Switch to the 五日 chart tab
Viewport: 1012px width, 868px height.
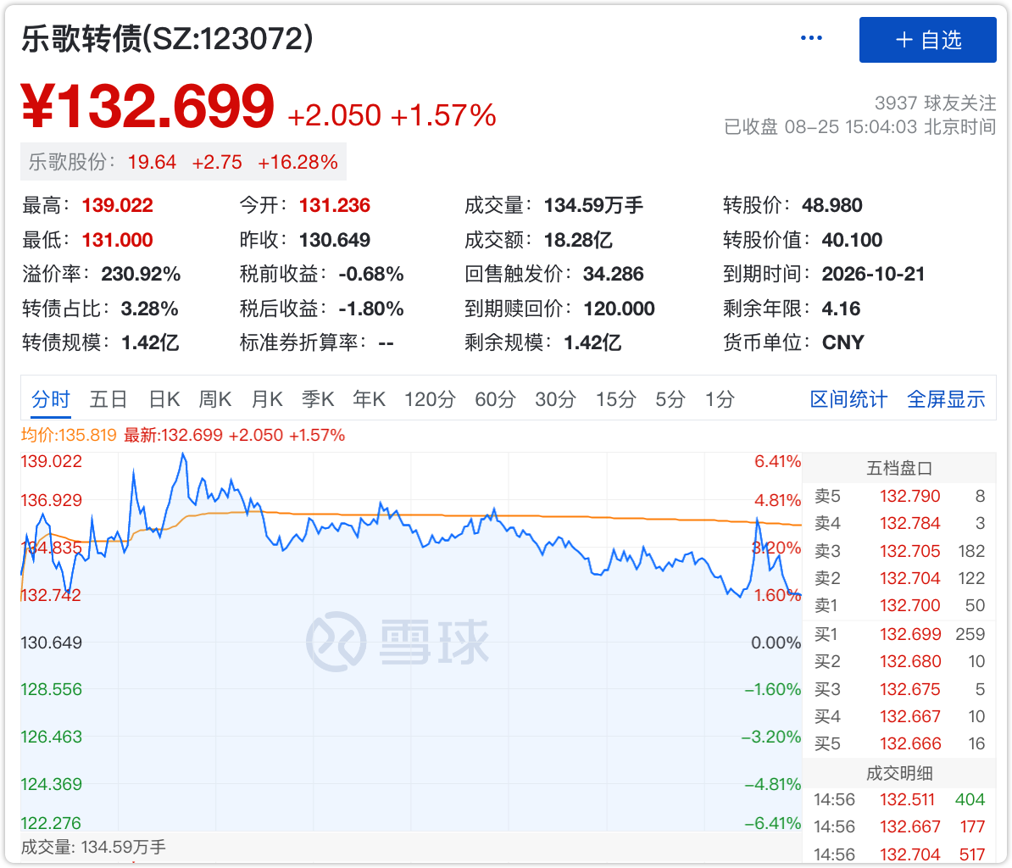[108, 399]
